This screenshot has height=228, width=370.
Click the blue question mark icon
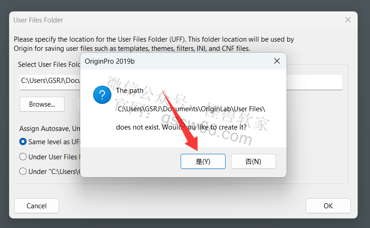[102, 95]
